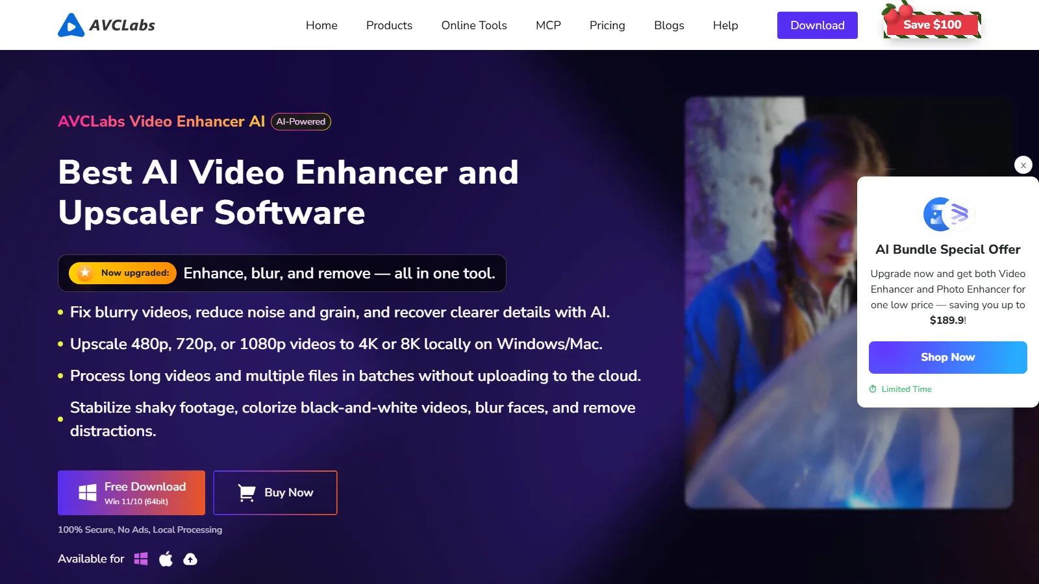Visit the Blogs section
The height and width of the screenshot is (584, 1039).
pyautogui.click(x=669, y=25)
